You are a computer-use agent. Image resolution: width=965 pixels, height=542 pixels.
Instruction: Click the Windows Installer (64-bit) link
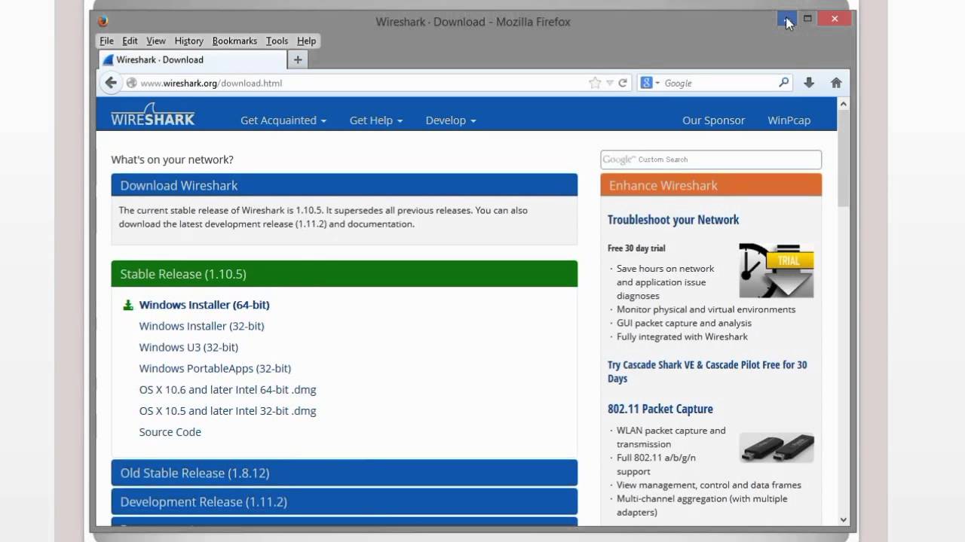(204, 305)
